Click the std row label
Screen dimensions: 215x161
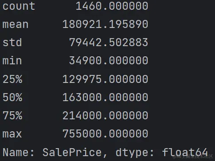(x=12, y=42)
